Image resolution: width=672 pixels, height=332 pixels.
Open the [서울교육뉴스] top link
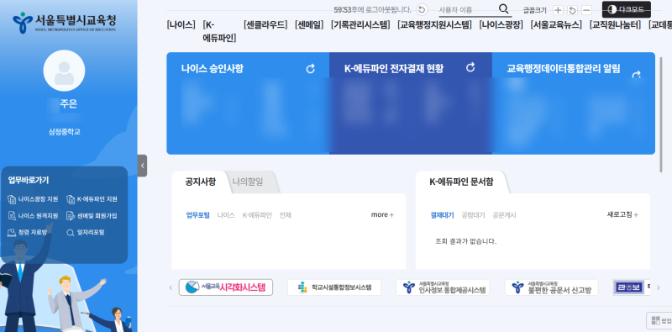pos(556,25)
